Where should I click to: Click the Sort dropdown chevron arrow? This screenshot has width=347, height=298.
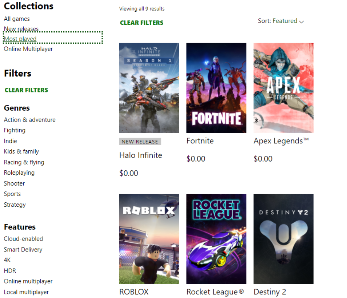point(301,22)
